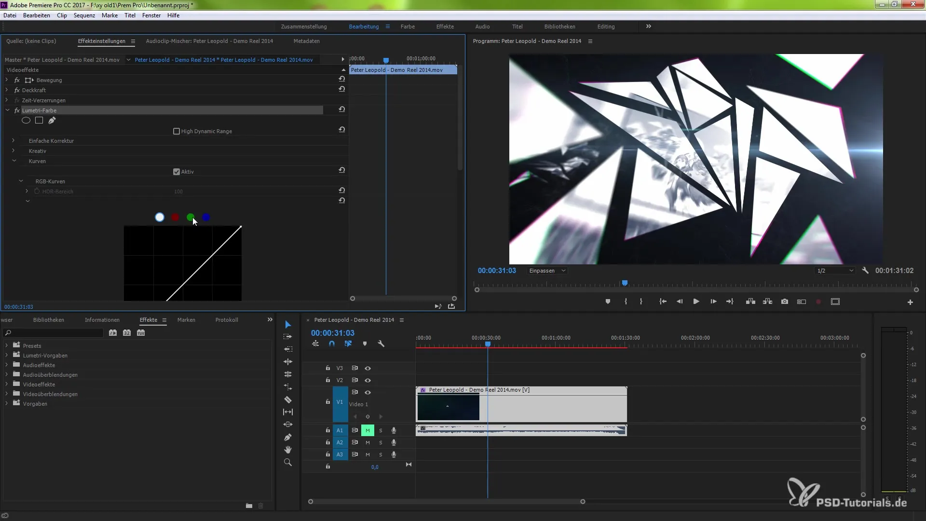This screenshot has height=521, width=926.
Task: Choose the free draw bezier mask pen
Action: 52,121
